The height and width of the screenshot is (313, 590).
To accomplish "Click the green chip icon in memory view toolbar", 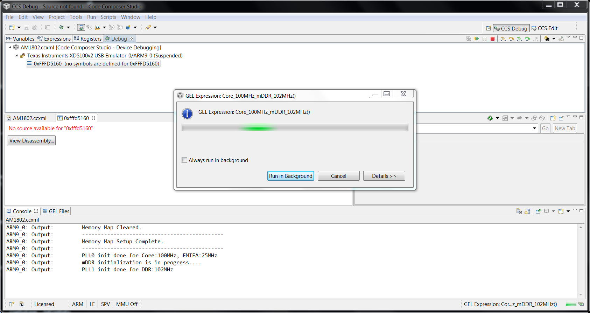I will (x=490, y=118).
